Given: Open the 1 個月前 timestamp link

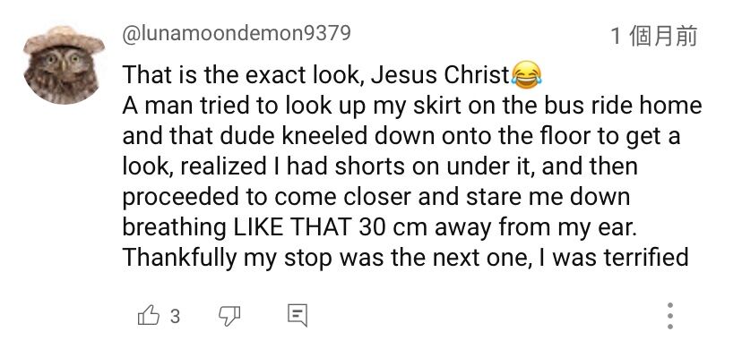Looking at the screenshot, I should pos(653,36).
